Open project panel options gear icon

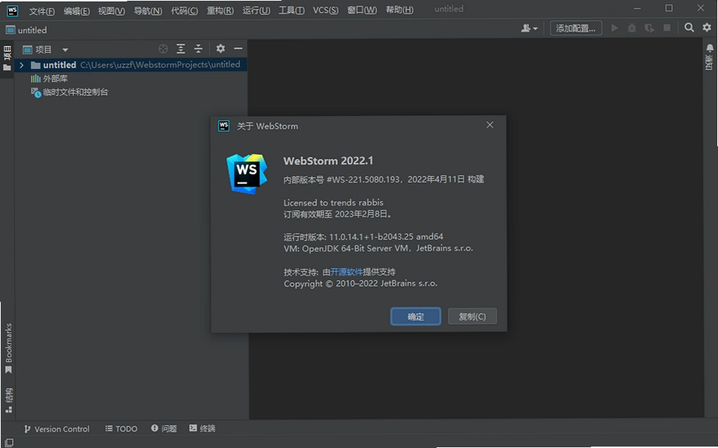(221, 48)
